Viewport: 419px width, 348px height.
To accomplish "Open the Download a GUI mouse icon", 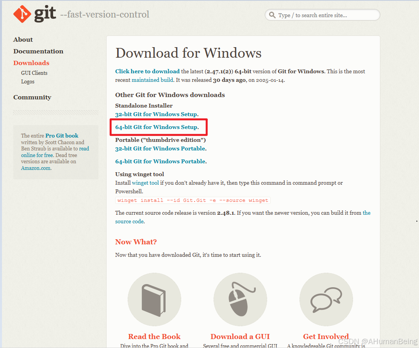I will 240,299.
